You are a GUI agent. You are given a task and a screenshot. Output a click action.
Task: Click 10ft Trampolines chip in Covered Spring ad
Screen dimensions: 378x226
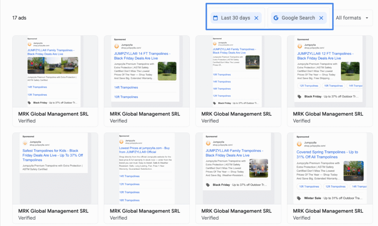[309, 187]
